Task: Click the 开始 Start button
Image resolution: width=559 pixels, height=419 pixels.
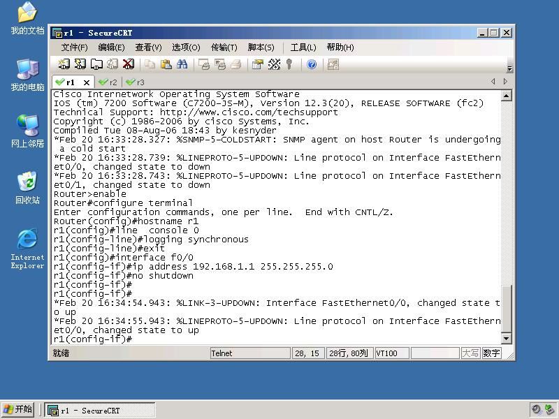Action: coord(17,409)
